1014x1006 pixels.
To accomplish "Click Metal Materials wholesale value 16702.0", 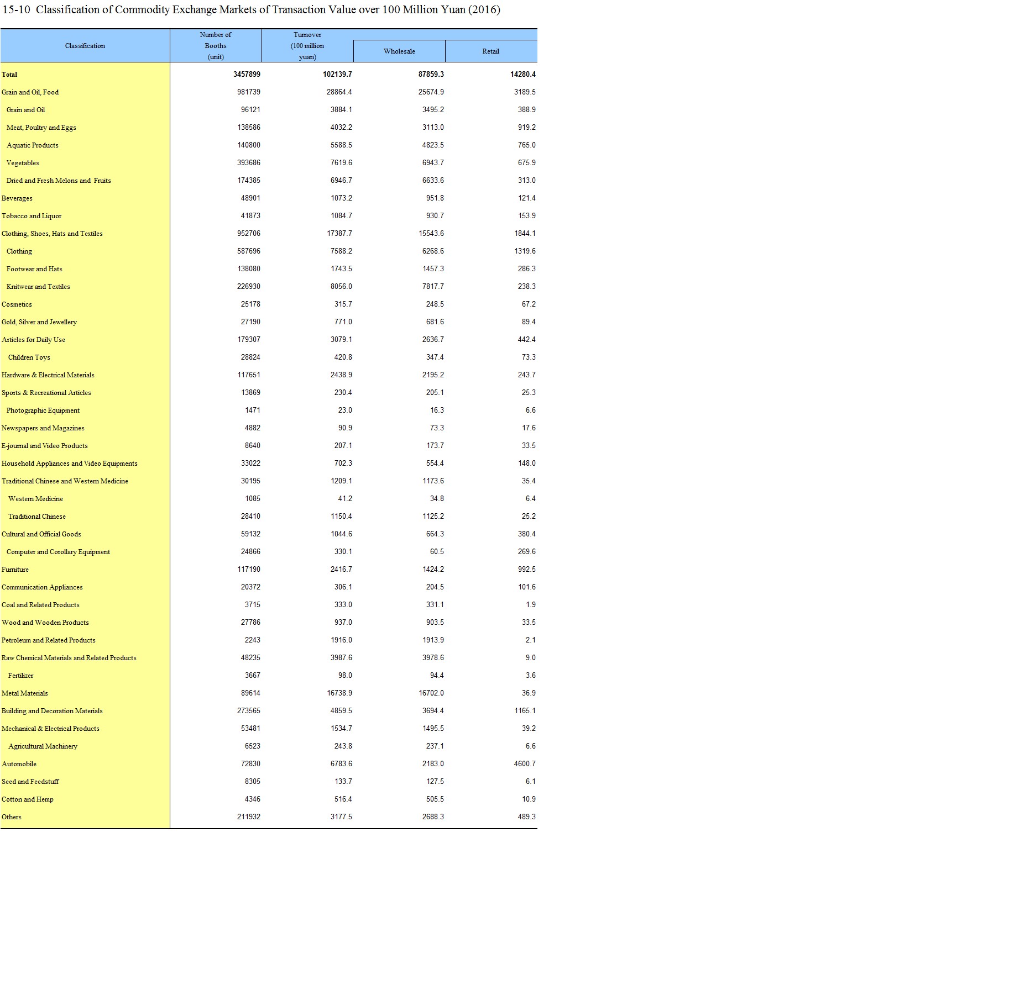I will click(431, 693).
